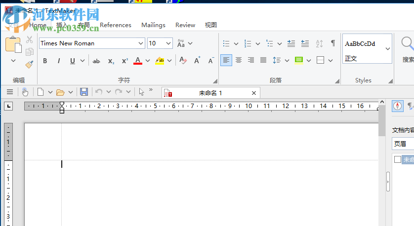Click the bulleted list icon
Screen dimensions: 414x226
[226, 43]
